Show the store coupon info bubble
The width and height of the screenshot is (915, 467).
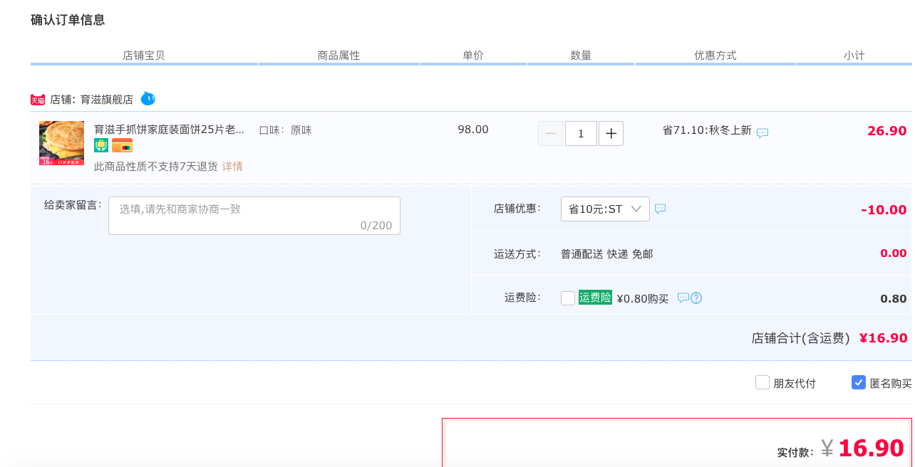pos(661,209)
